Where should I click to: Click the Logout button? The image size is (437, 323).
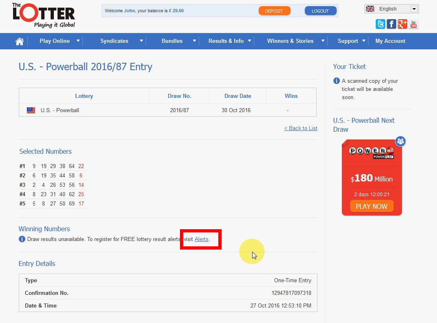click(x=320, y=11)
